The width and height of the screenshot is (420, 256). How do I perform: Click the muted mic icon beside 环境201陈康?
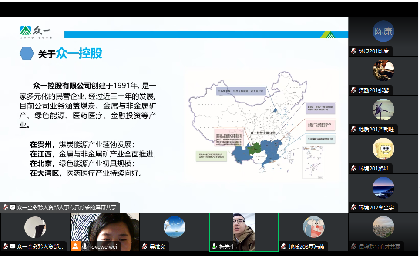[354, 51]
